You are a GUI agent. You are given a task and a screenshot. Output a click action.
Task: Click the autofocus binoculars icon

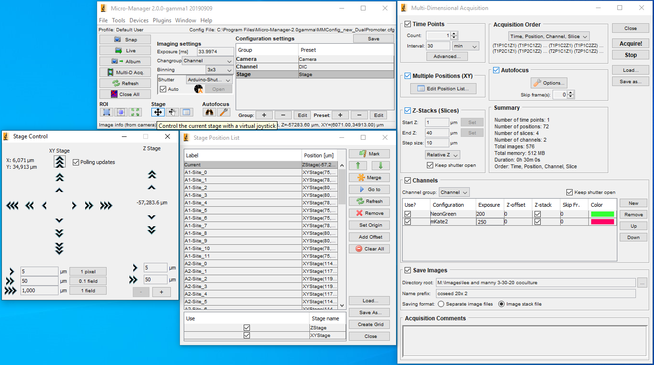coord(209,112)
